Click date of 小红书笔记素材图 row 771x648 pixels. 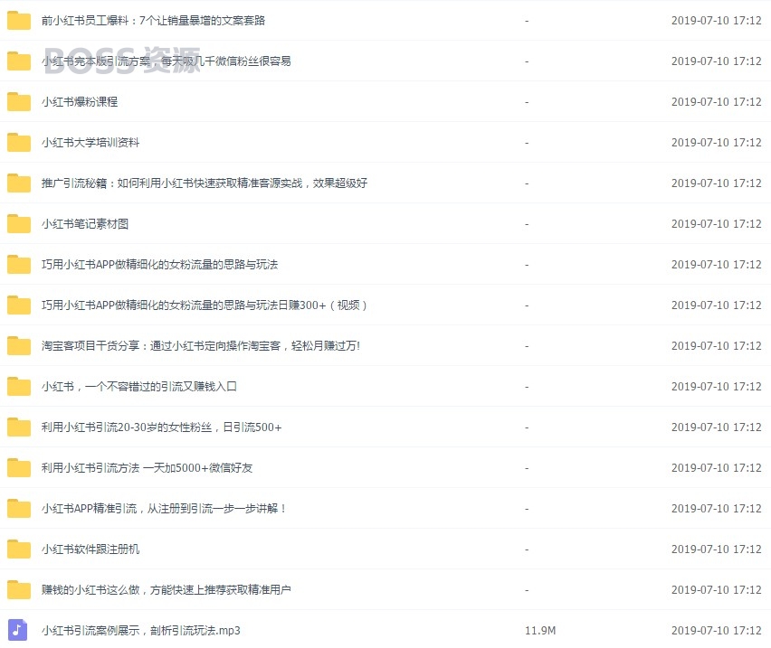point(717,224)
